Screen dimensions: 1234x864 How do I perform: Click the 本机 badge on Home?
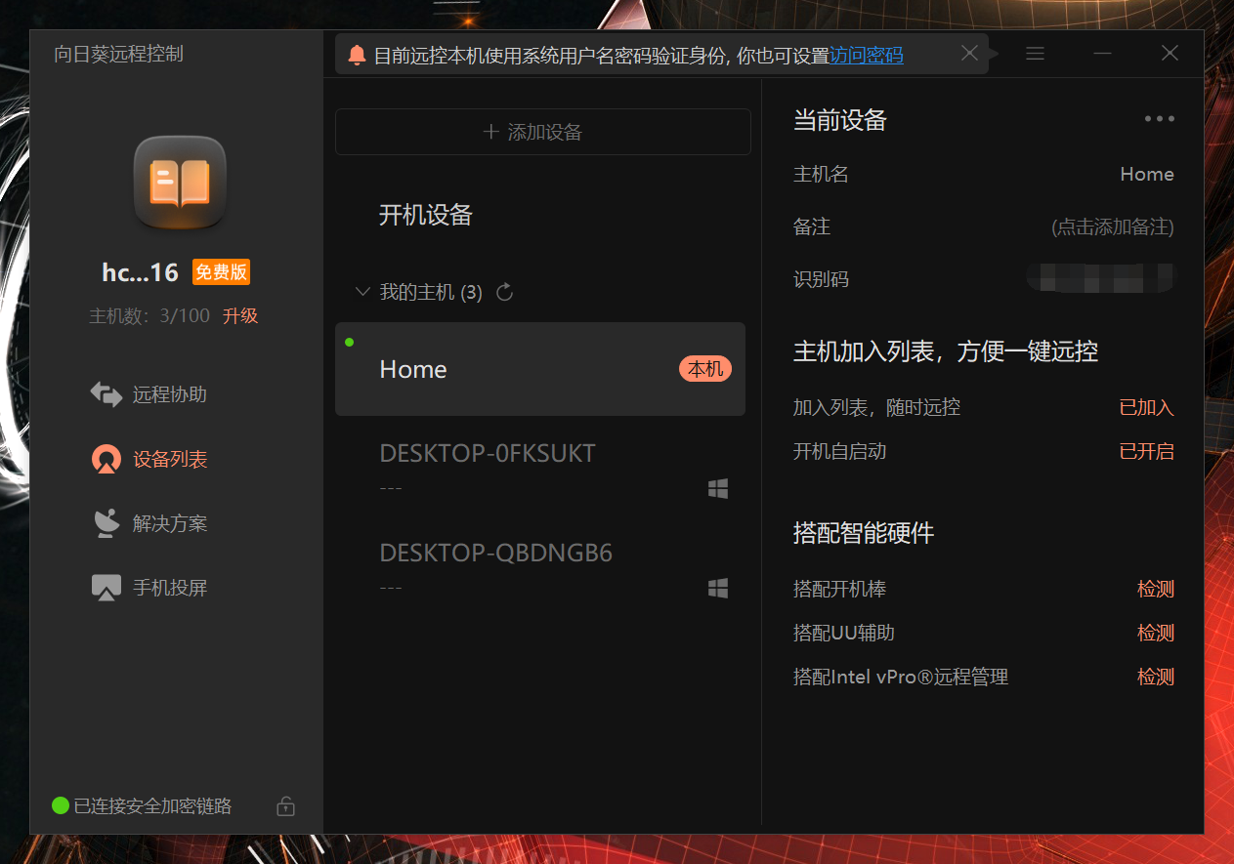coord(705,369)
